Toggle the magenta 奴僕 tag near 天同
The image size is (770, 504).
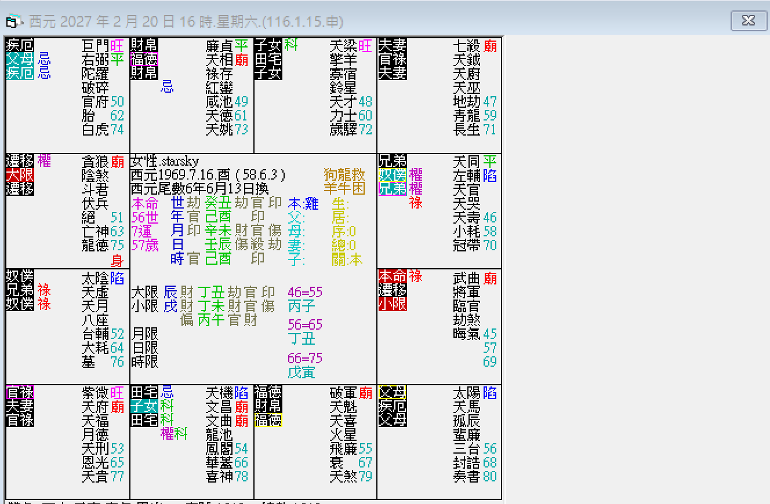[x=391, y=176]
